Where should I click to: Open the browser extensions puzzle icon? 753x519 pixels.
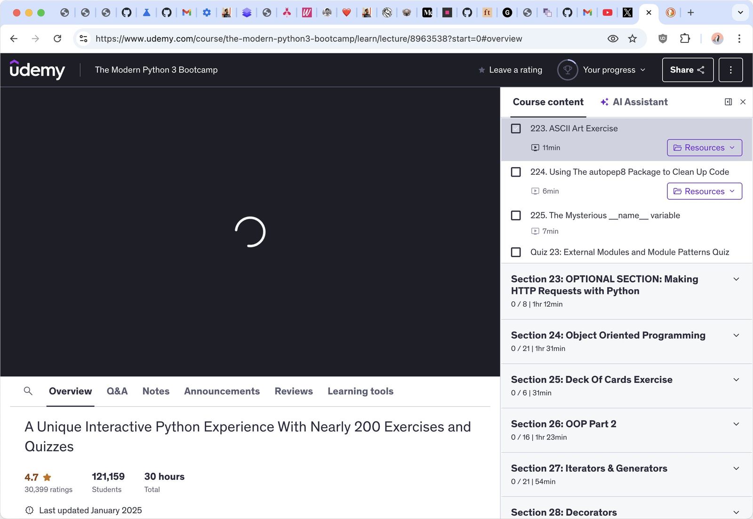click(685, 39)
